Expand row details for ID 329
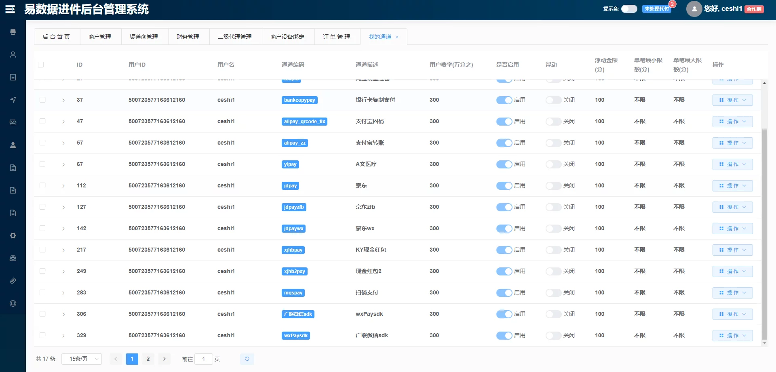The width and height of the screenshot is (776, 372). pyautogui.click(x=63, y=336)
